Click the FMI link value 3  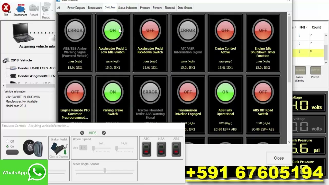pyautogui.click(x=299, y=43)
